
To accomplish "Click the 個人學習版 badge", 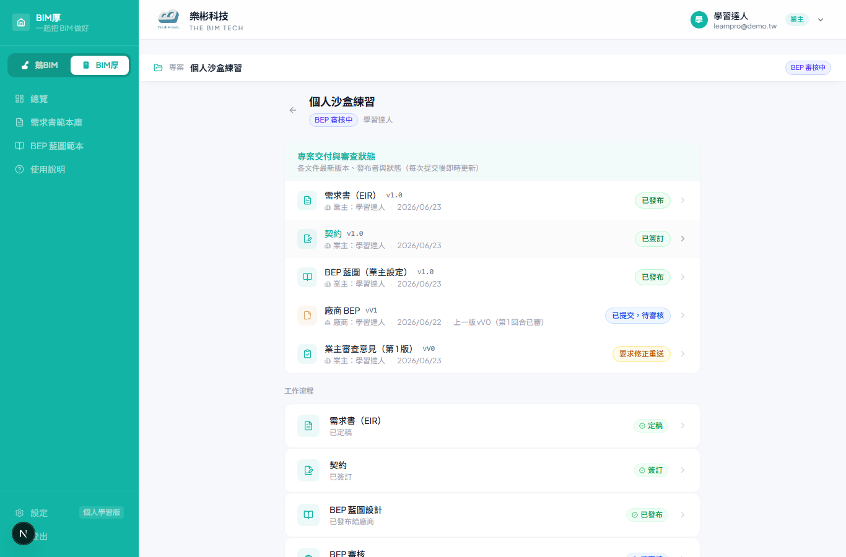I will click(102, 512).
